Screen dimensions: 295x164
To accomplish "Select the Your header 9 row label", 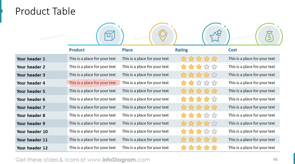I will point(31,124).
